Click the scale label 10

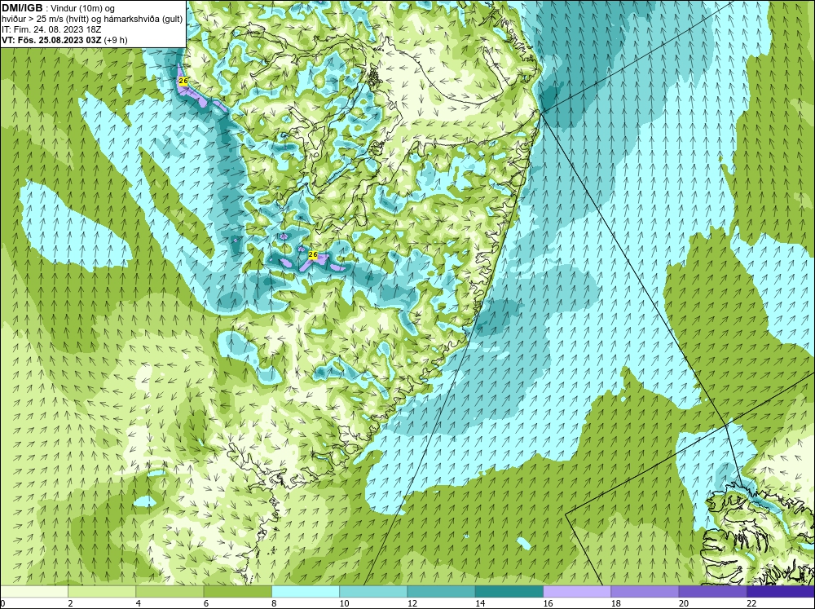(344, 603)
